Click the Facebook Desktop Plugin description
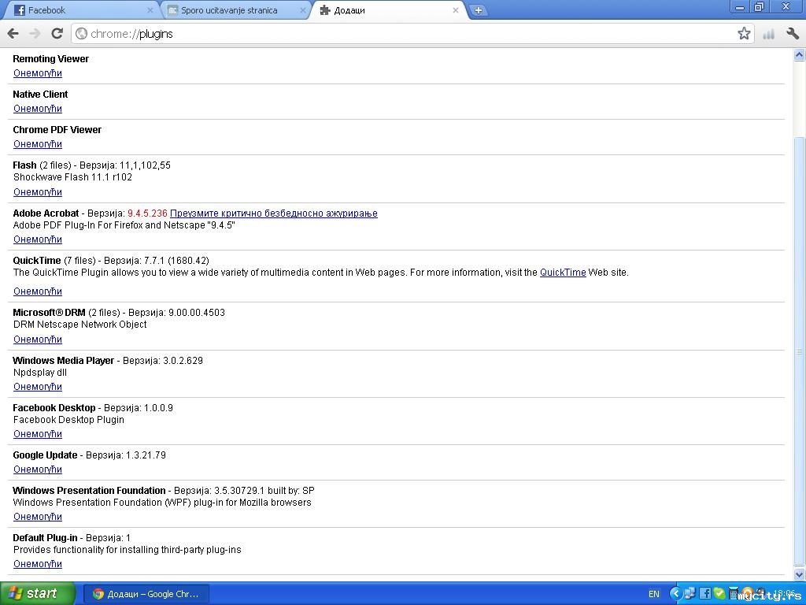 [68, 420]
